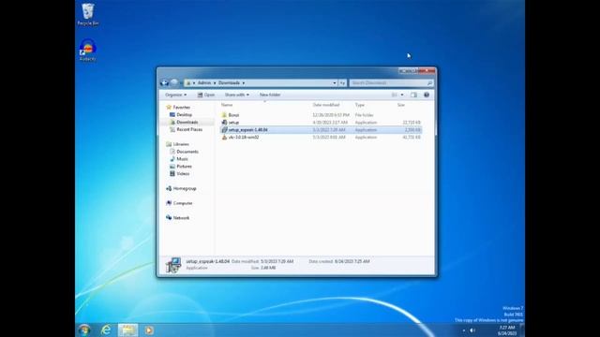Click the Explorer forward arrow button
Viewport: 600px width, 337px height.
174,82
